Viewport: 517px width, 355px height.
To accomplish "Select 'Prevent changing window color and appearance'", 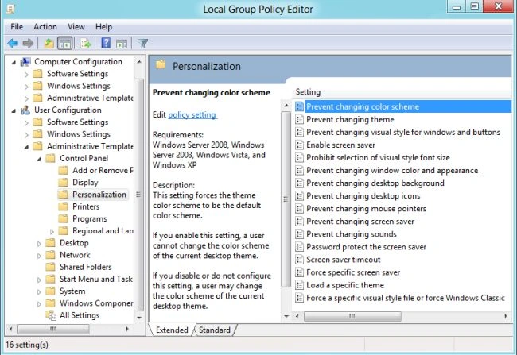I will click(x=392, y=170).
